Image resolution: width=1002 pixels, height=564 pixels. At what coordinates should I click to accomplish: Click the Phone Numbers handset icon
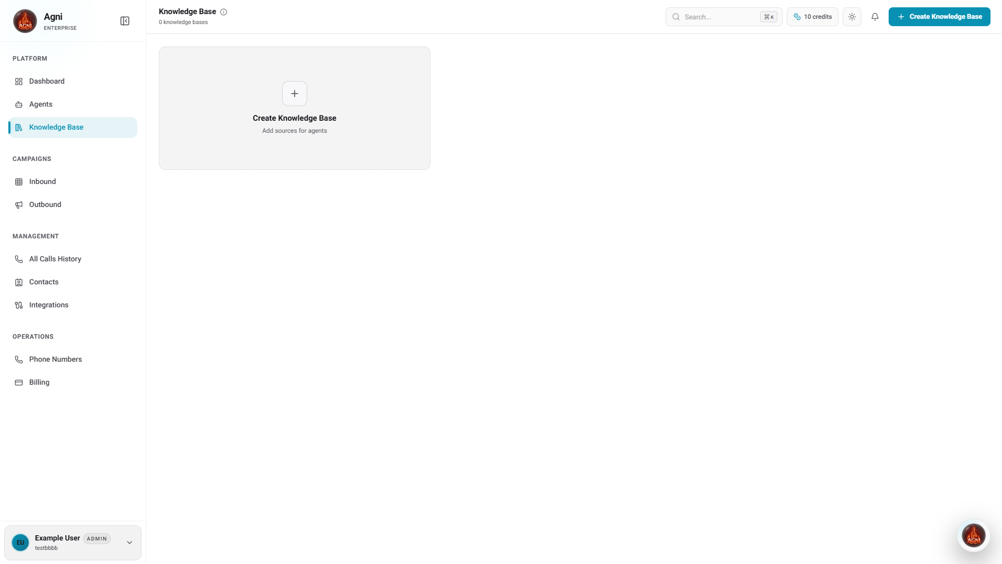(19, 360)
